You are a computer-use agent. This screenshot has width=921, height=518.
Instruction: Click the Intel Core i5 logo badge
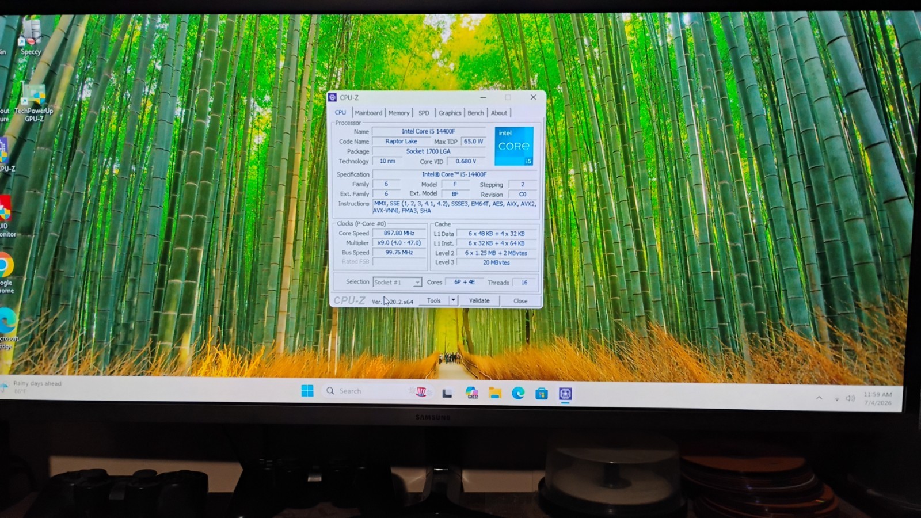coord(513,146)
